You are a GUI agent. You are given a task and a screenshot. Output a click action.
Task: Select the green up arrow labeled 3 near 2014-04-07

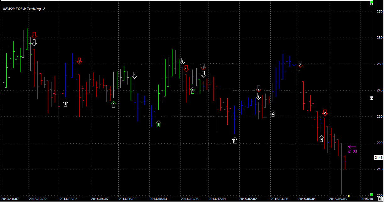pos(114,104)
